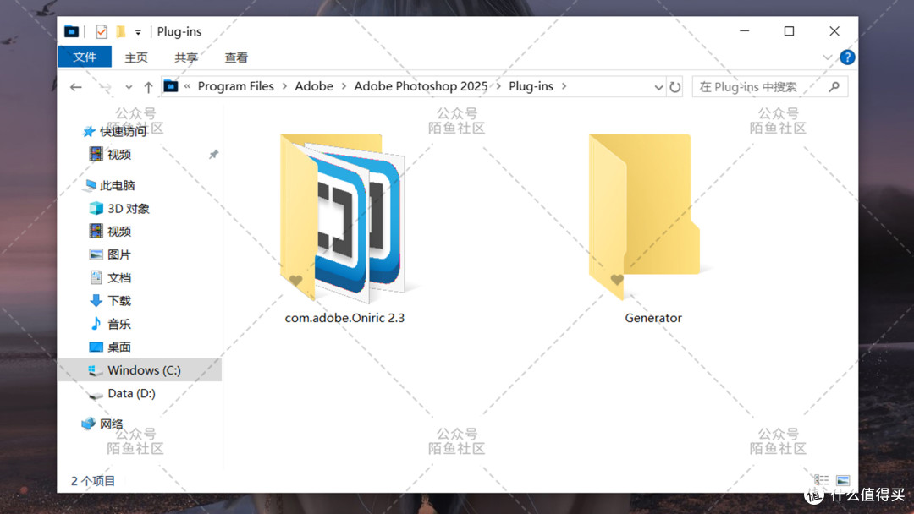Expand the chevron after Adobe Photoshop 2025

point(498,86)
